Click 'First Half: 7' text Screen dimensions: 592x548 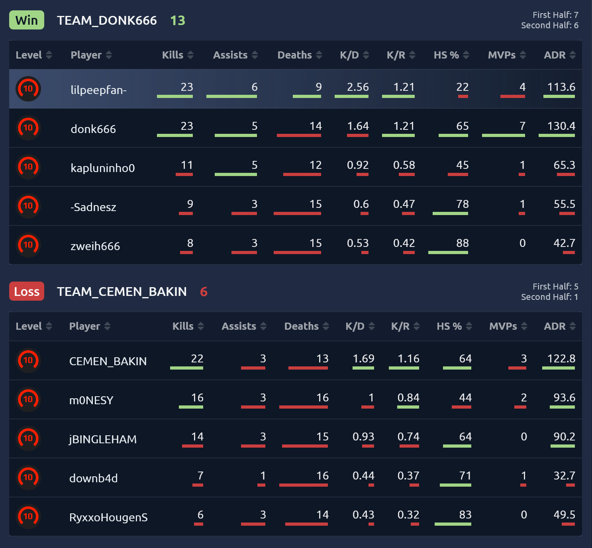pyautogui.click(x=555, y=15)
